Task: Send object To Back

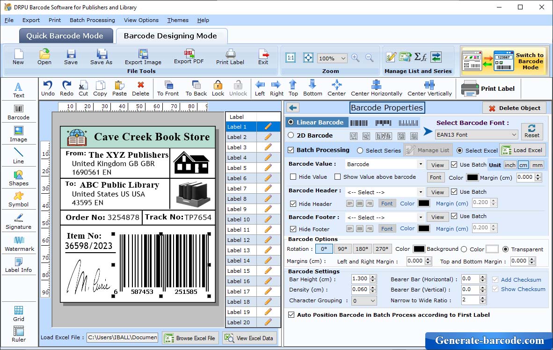Action: (196, 88)
